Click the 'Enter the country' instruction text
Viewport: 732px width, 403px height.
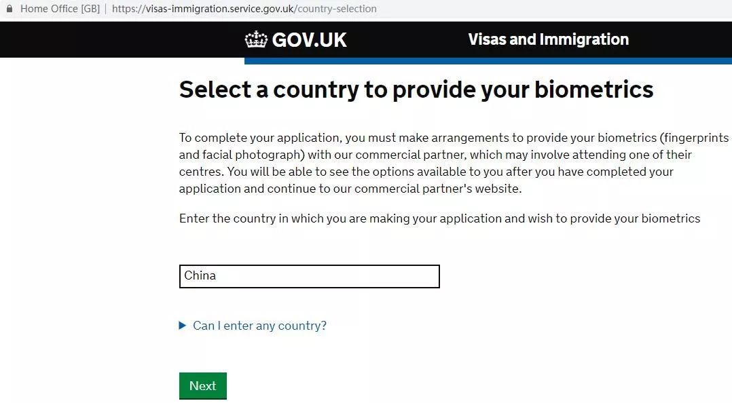click(x=439, y=218)
